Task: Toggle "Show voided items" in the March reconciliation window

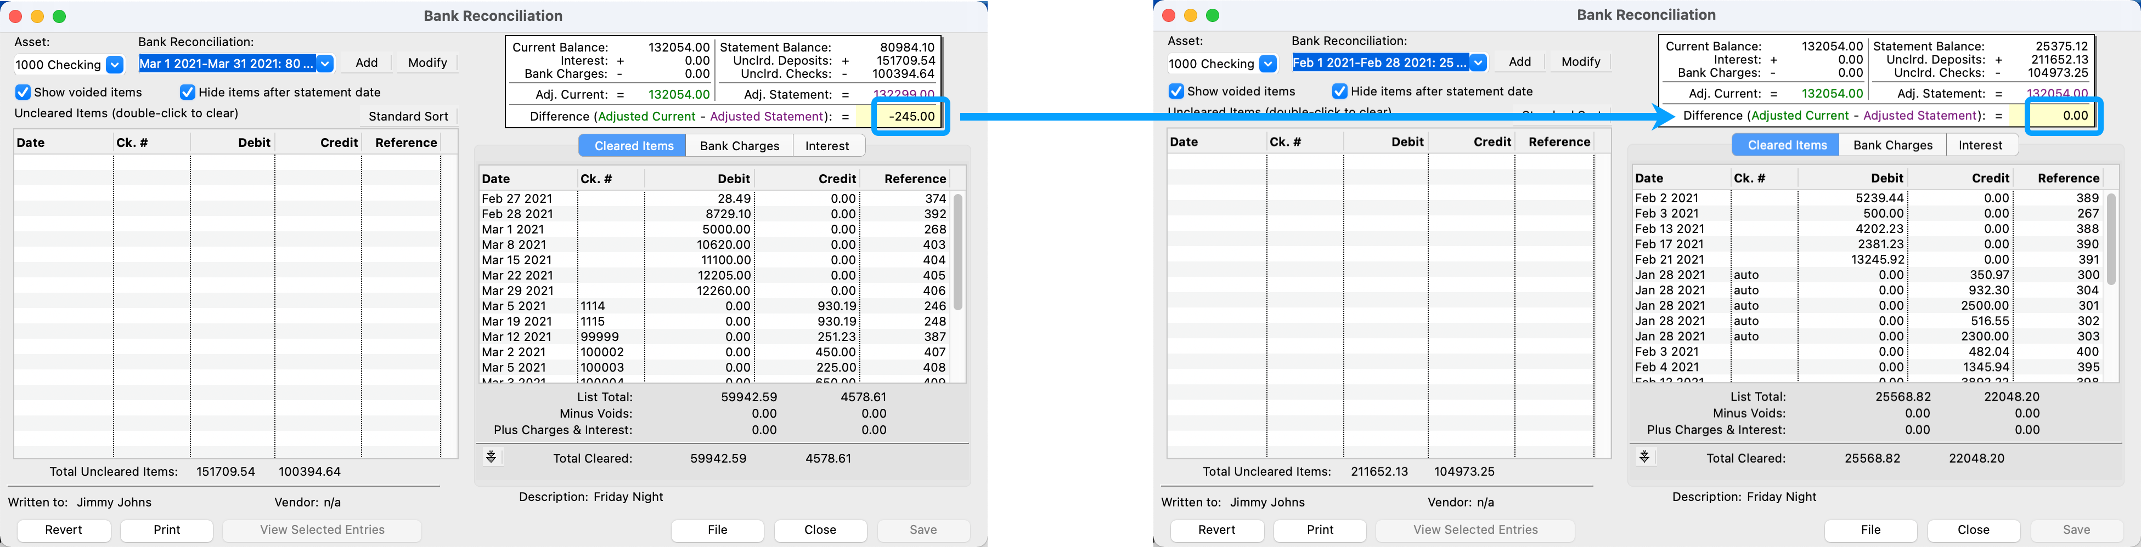Action: click(x=23, y=92)
